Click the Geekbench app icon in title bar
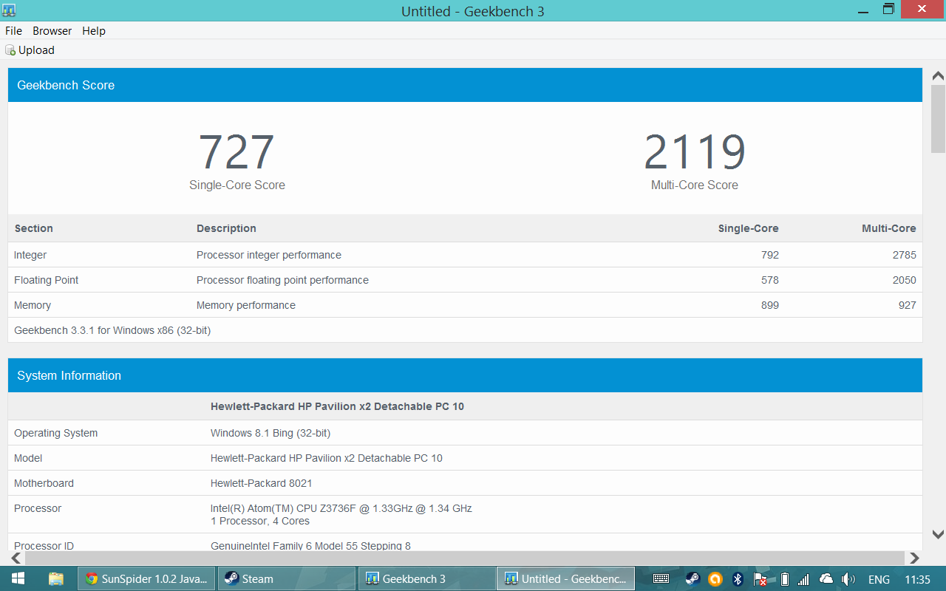 pos(10,10)
